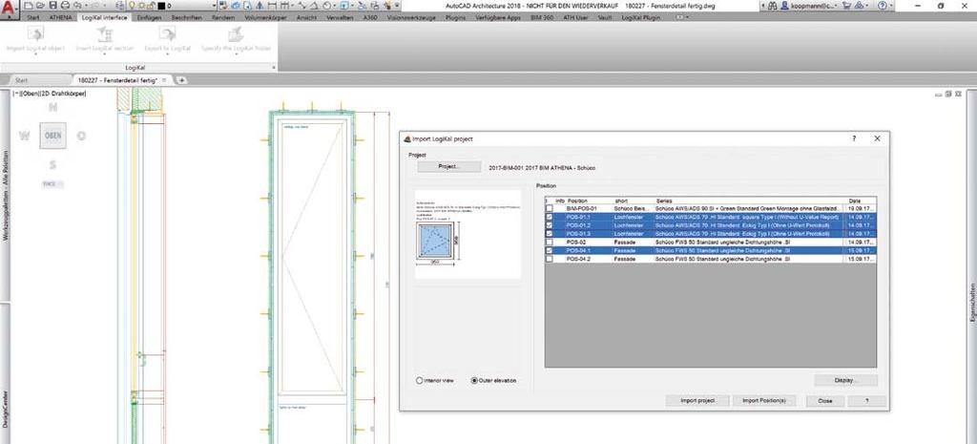Click the Display... button

(x=845, y=380)
